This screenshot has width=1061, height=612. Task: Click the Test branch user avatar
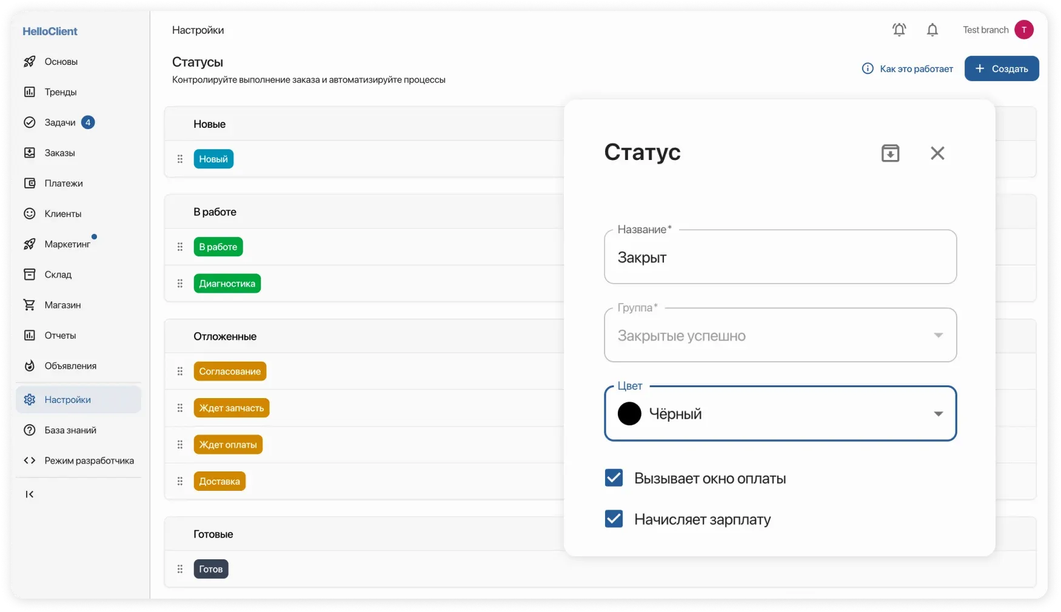[1023, 30]
